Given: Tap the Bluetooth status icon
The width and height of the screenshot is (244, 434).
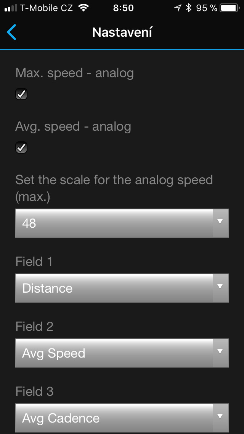Looking at the screenshot, I should pyautogui.click(x=188, y=8).
